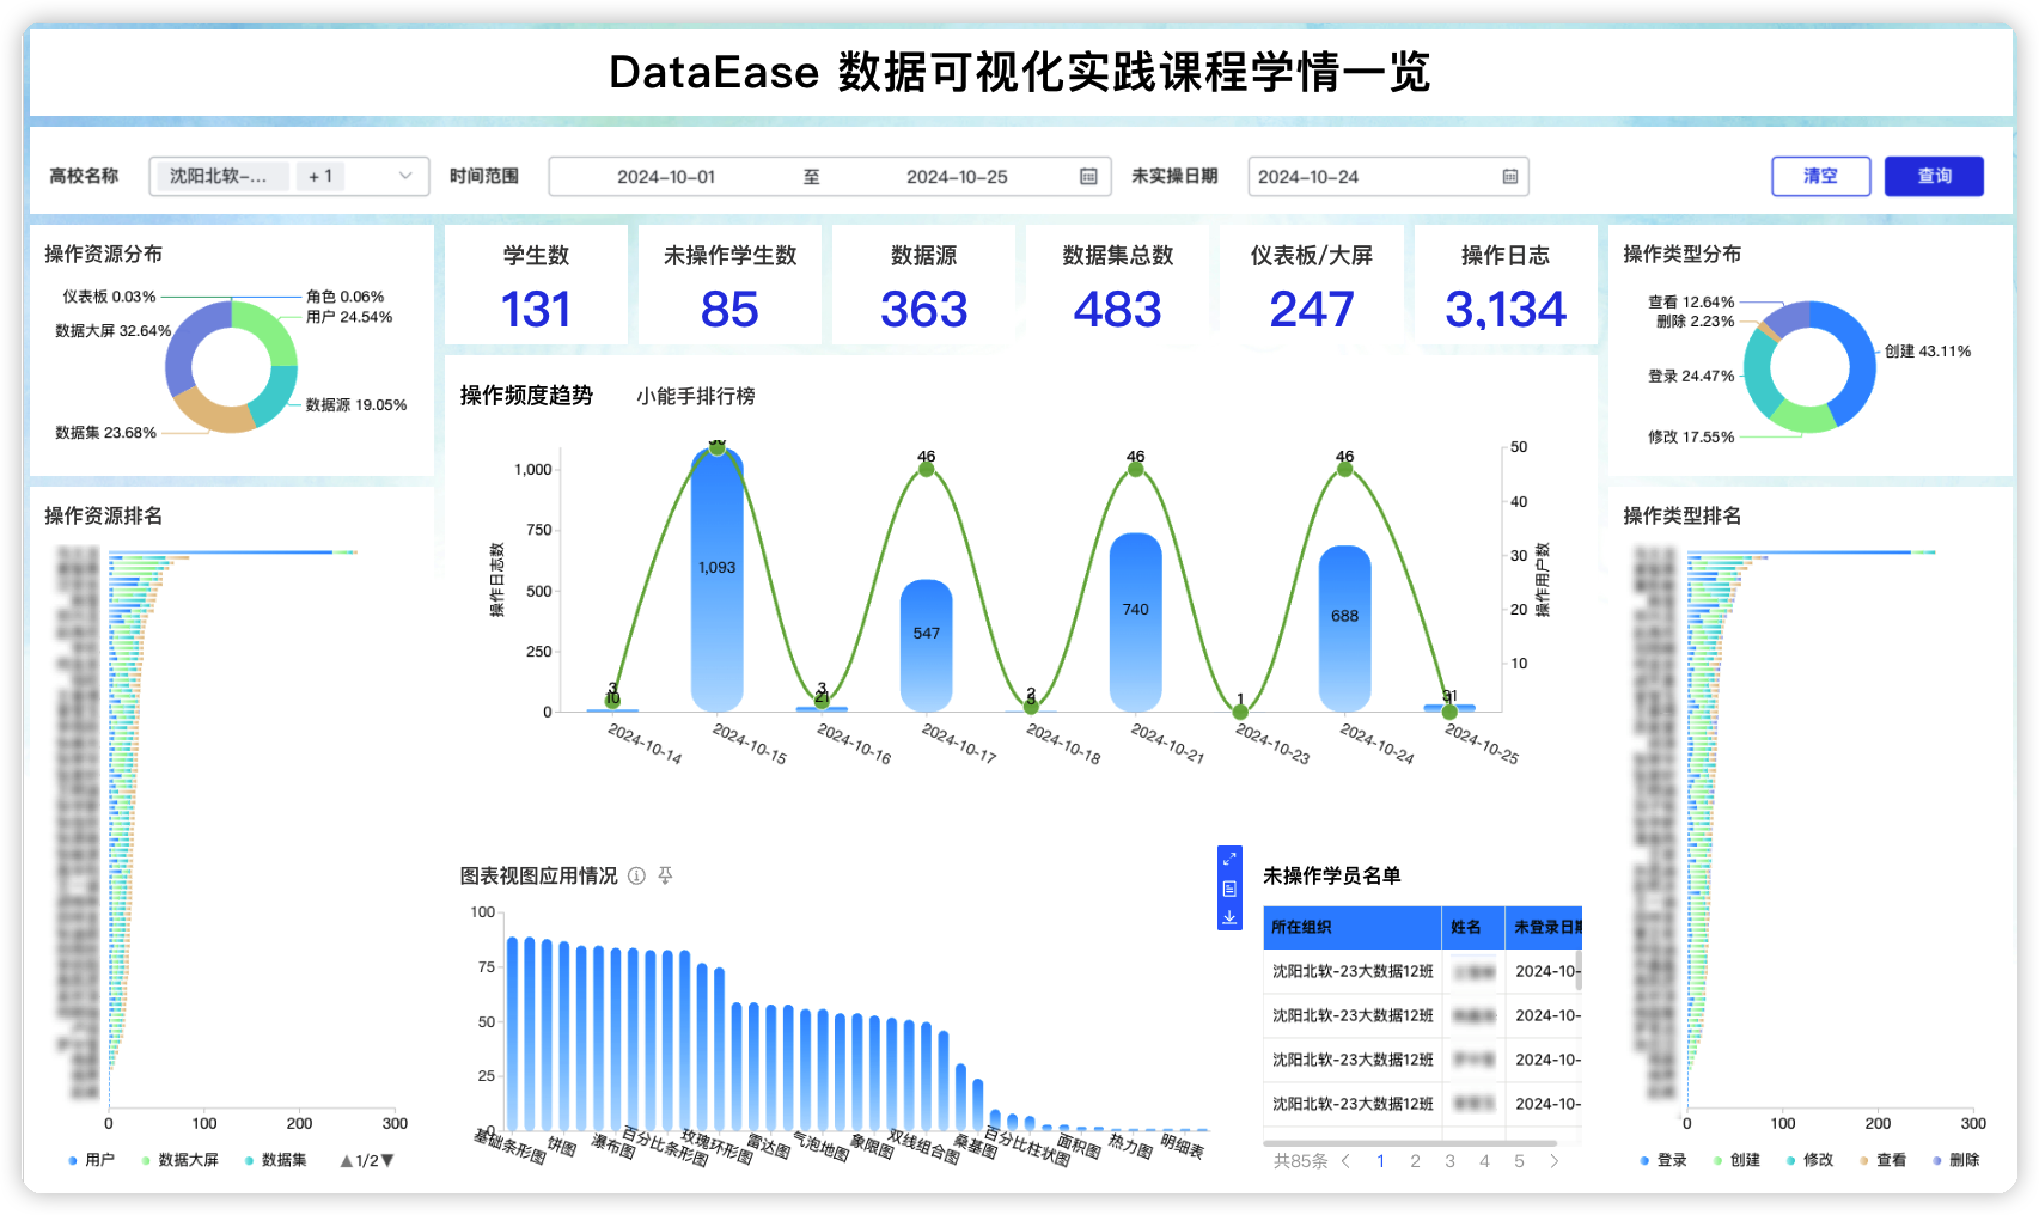Go to page 4 of 未操作学员名单
The image size is (2039, 1215).
[1484, 1161]
